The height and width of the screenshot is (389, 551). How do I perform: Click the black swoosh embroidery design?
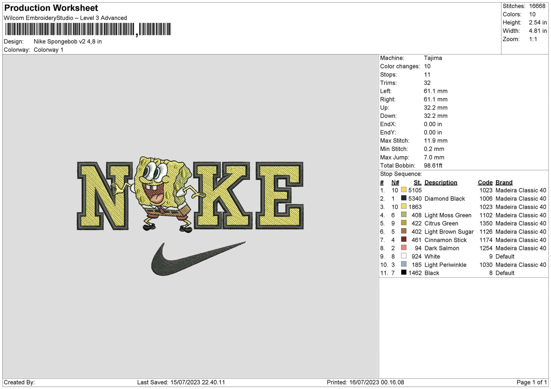pos(198,258)
